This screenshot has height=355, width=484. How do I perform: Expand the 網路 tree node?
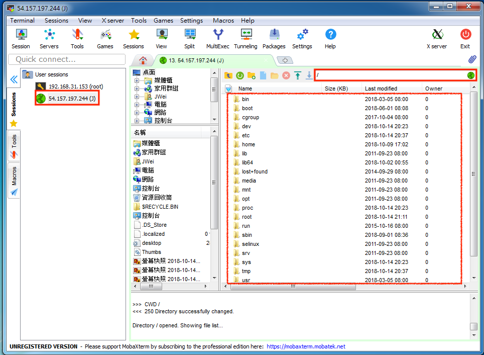pos(137,113)
